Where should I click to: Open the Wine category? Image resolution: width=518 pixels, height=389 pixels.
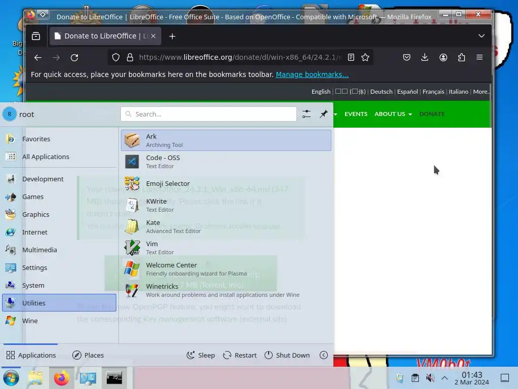60,321
